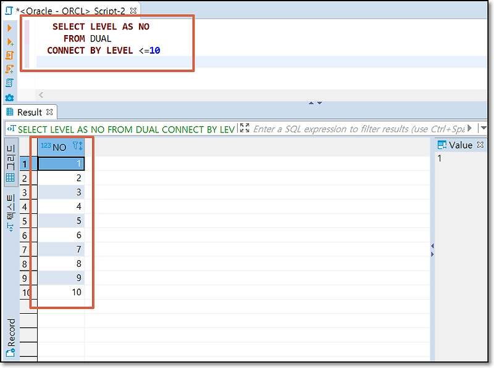Select the Execute Statement in New Tab icon
Viewport: 494px width, 368px height.
point(9,41)
